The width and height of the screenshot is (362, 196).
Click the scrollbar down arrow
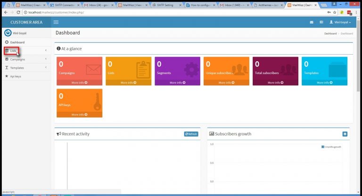click(x=358, y=192)
